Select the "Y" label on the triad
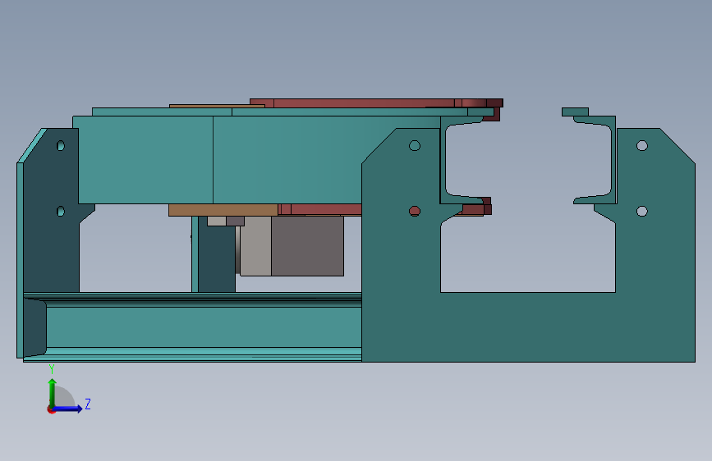This screenshot has width=712, height=461. click(52, 369)
